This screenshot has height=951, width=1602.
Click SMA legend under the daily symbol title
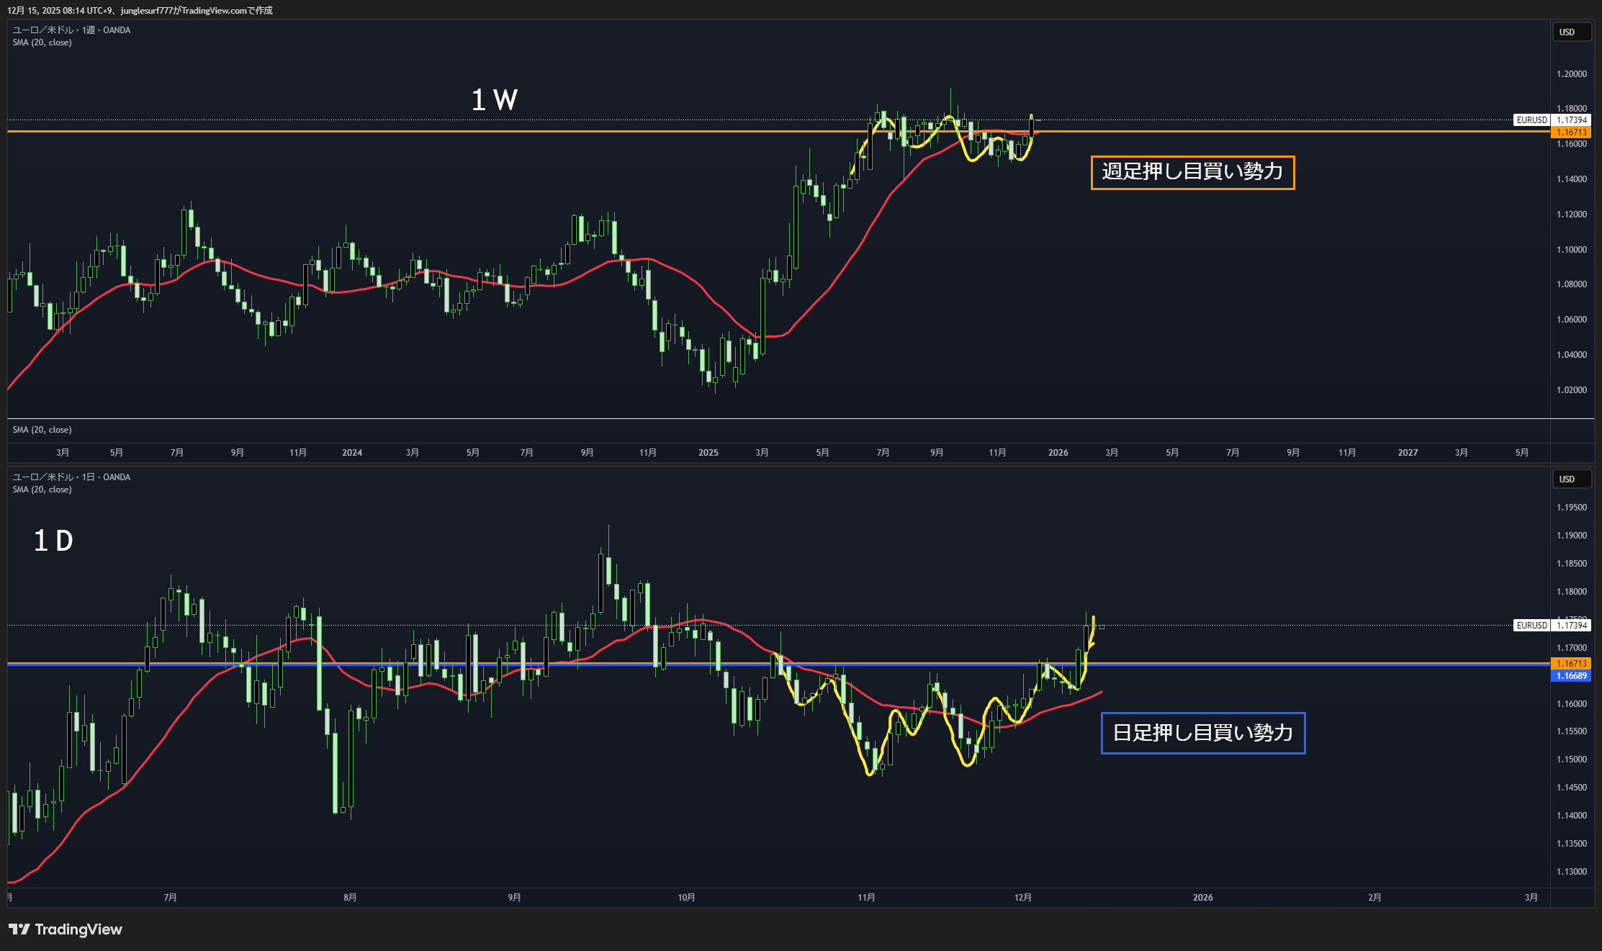pos(42,490)
